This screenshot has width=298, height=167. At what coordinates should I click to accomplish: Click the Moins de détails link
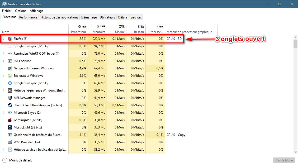pos(21,160)
